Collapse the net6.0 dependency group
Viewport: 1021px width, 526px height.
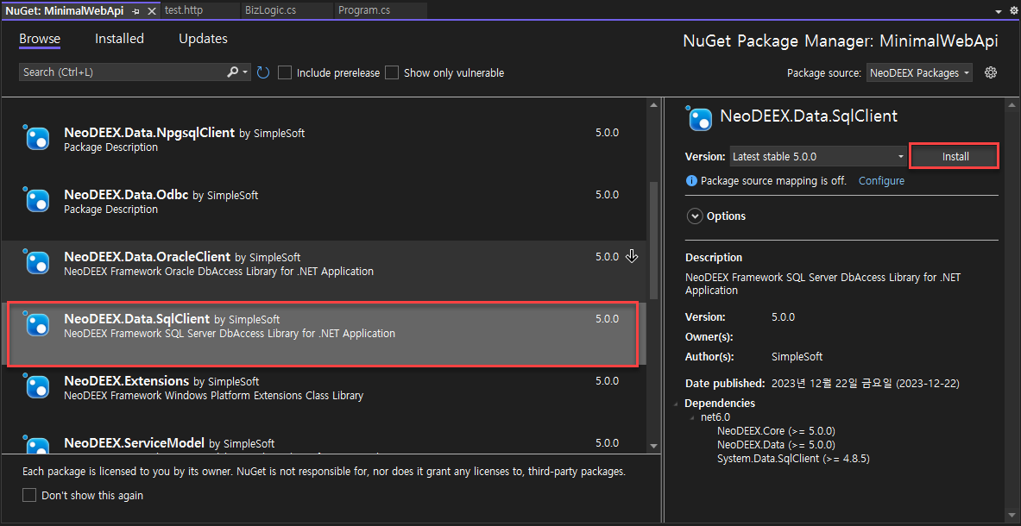(x=694, y=416)
